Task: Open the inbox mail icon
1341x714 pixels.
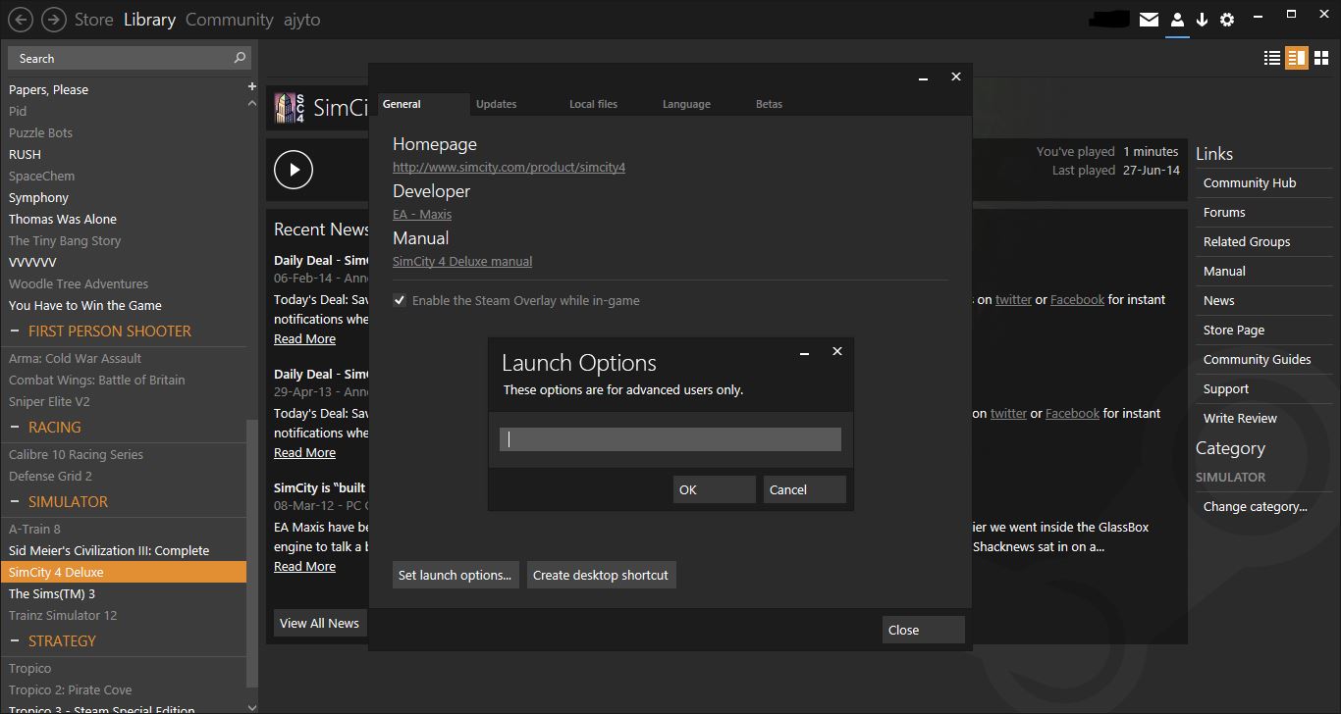Action: pyautogui.click(x=1149, y=20)
